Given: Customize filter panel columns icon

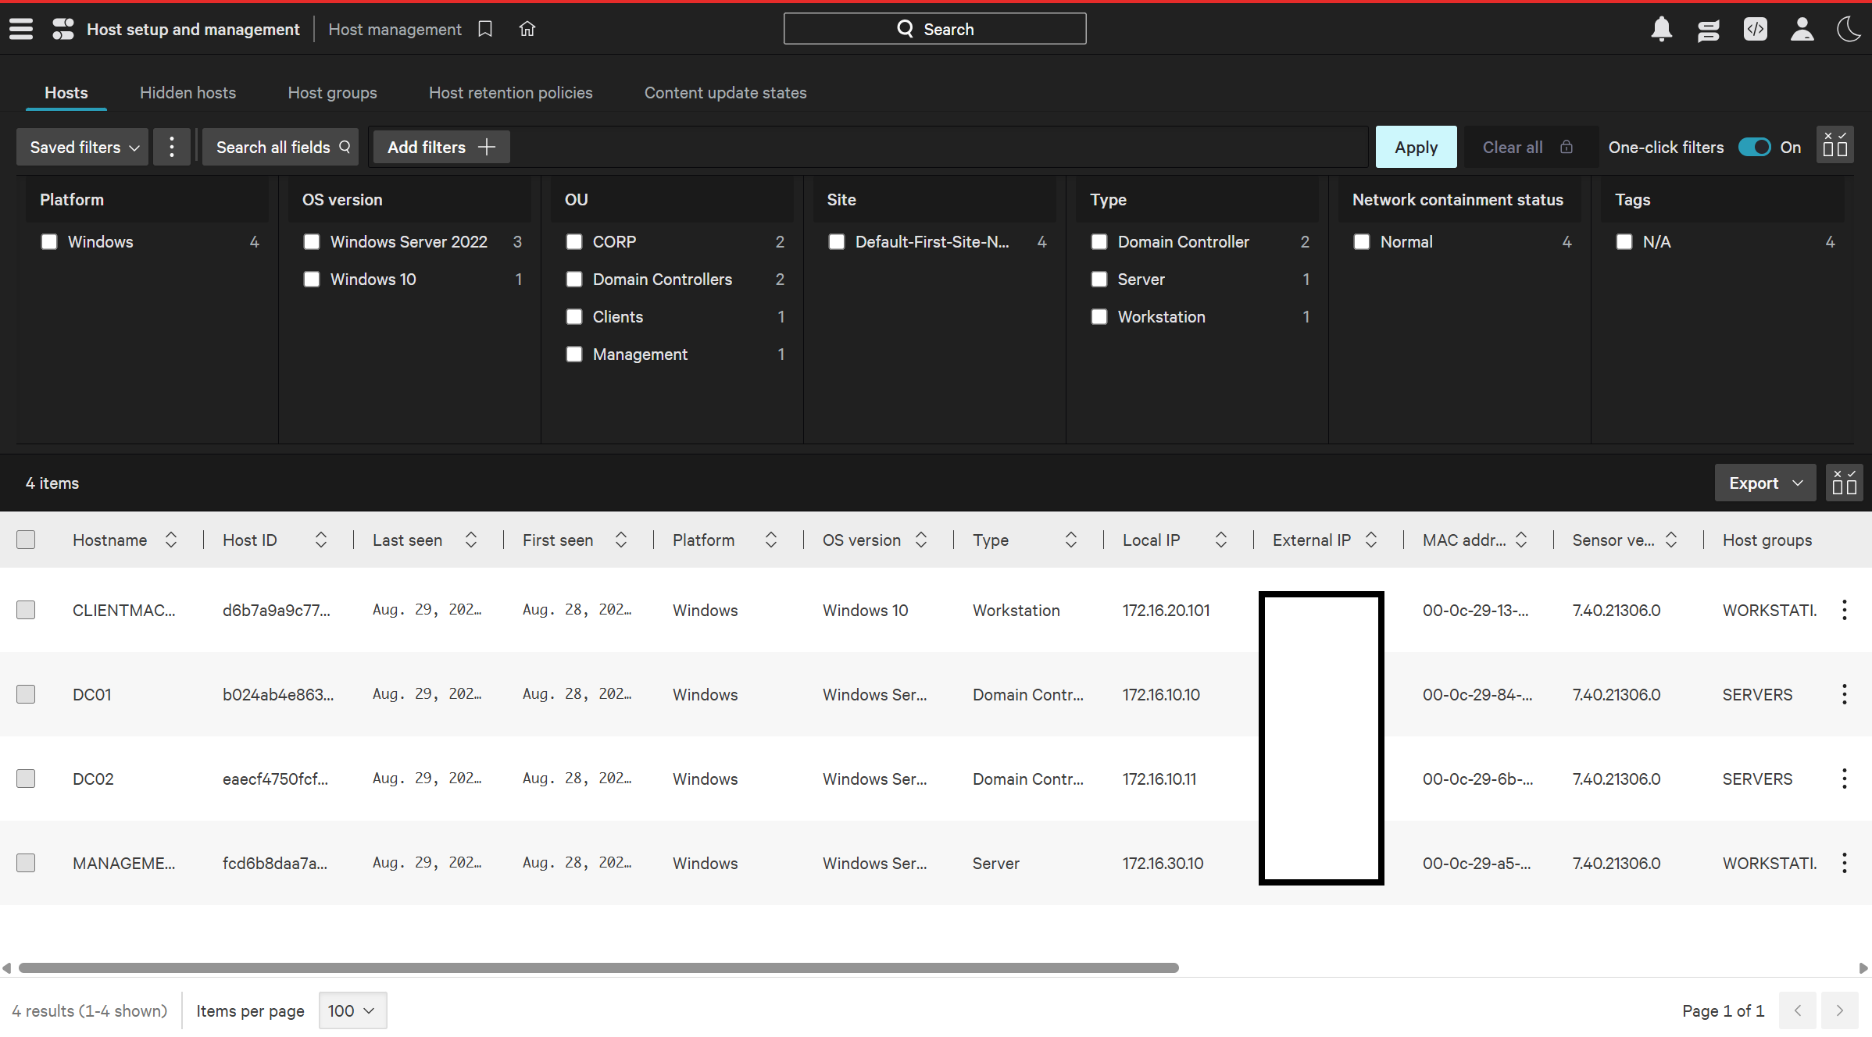Looking at the screenshot, I should coord(1834,146).
